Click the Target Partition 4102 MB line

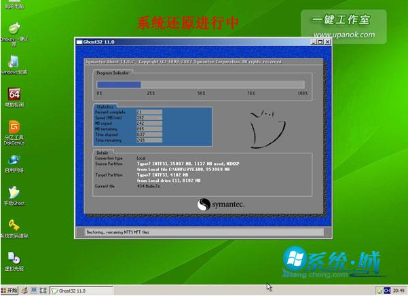162,175
